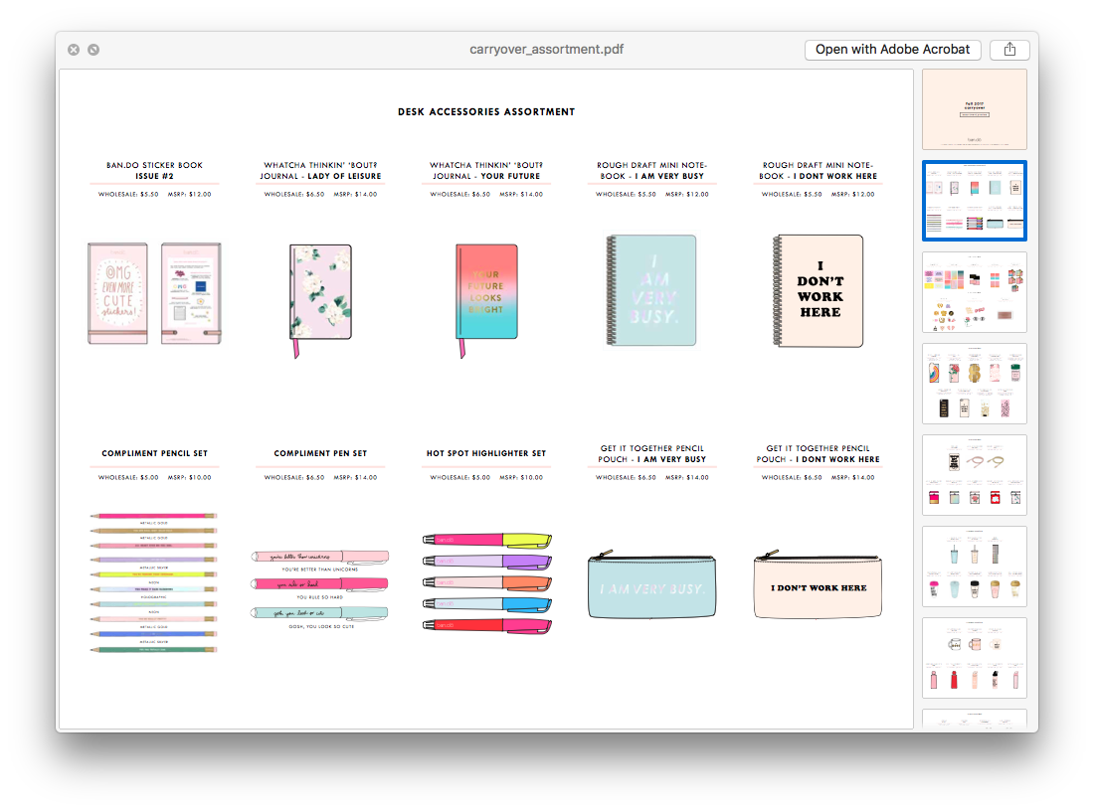This screenshot has width=1094, height=812.
Task: Click Pencil Pouch I AM VERY BUSY title
Action: pyautogui.click(x=651, y=454)
